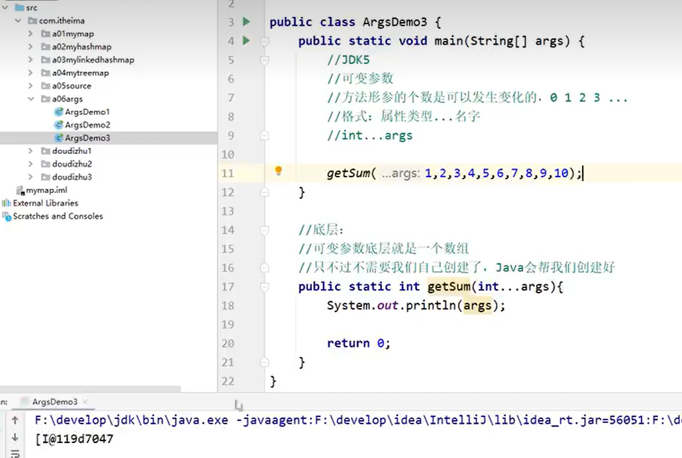Click the getSum method name on line 17
This screenshot has width=682, height=458.
pyautogui.click(x=448, y=287)
